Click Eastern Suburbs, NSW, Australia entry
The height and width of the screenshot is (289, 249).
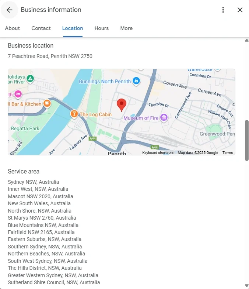[45, 239]
